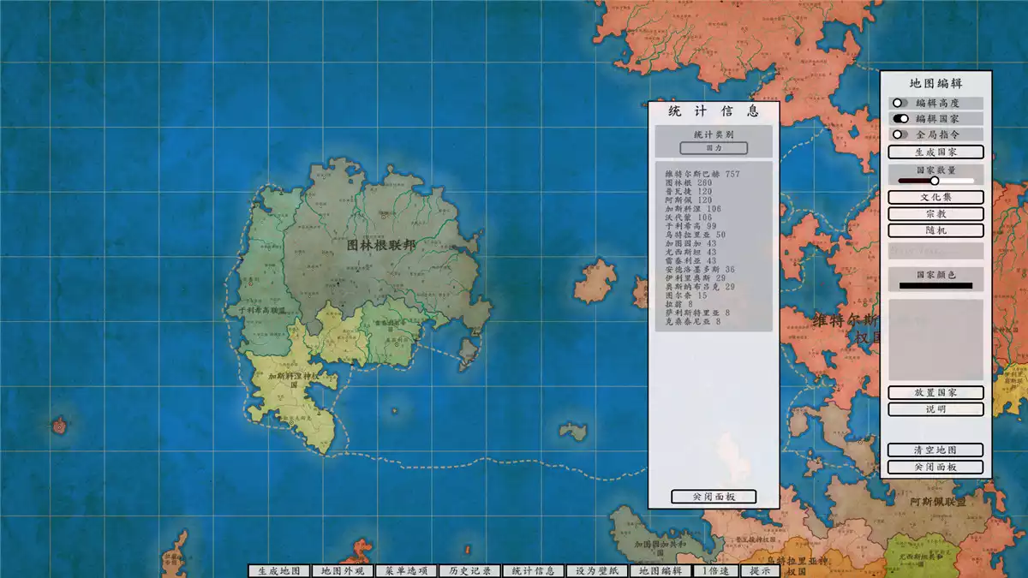Open the 宗教 options

click(937, 213)
